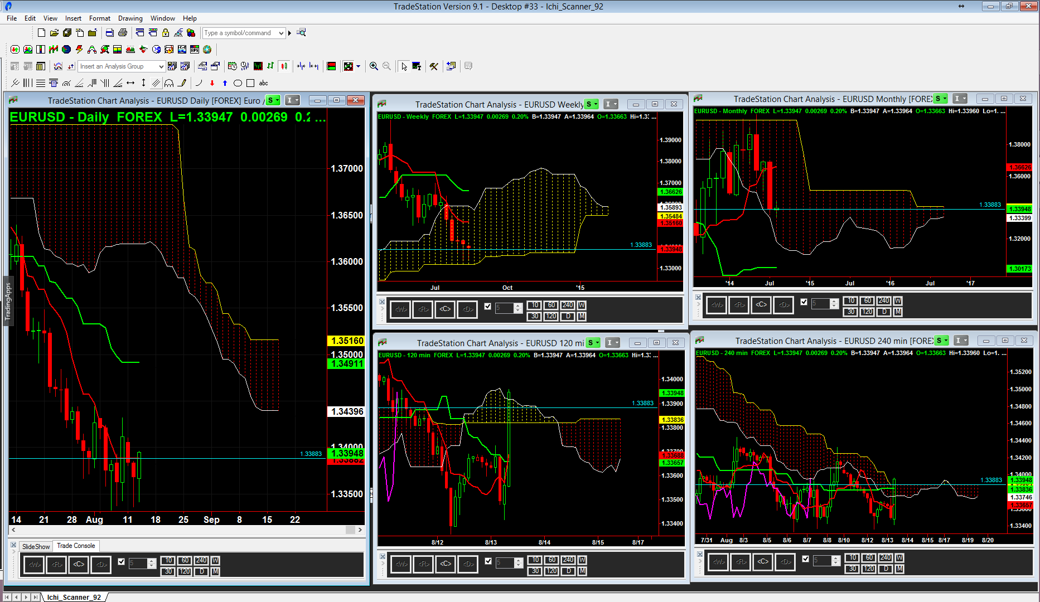Open the Insert an Analysis Group dropdown
Screen dimensions: 1040x602
click(x=161, y=66)
